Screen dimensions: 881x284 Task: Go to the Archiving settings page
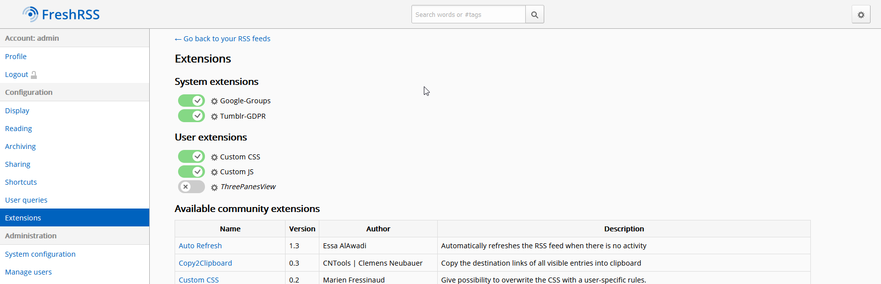[20, 146]
